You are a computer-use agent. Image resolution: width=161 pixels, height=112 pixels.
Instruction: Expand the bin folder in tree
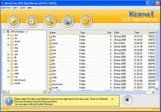pyautogui.click(x=8, y=61)
